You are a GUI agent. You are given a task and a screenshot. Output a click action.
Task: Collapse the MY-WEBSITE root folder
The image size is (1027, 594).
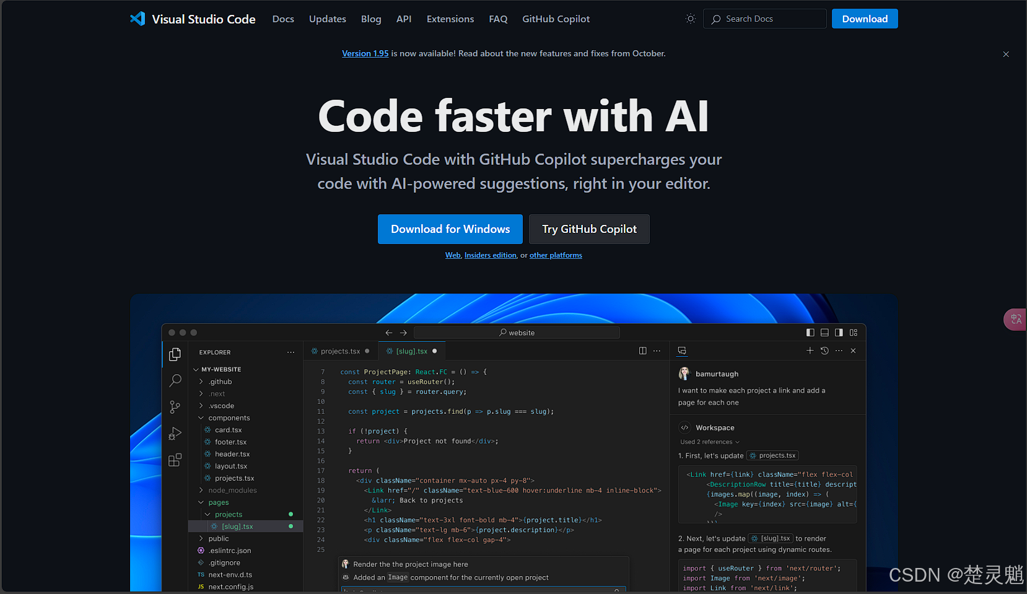coord(196,370)
